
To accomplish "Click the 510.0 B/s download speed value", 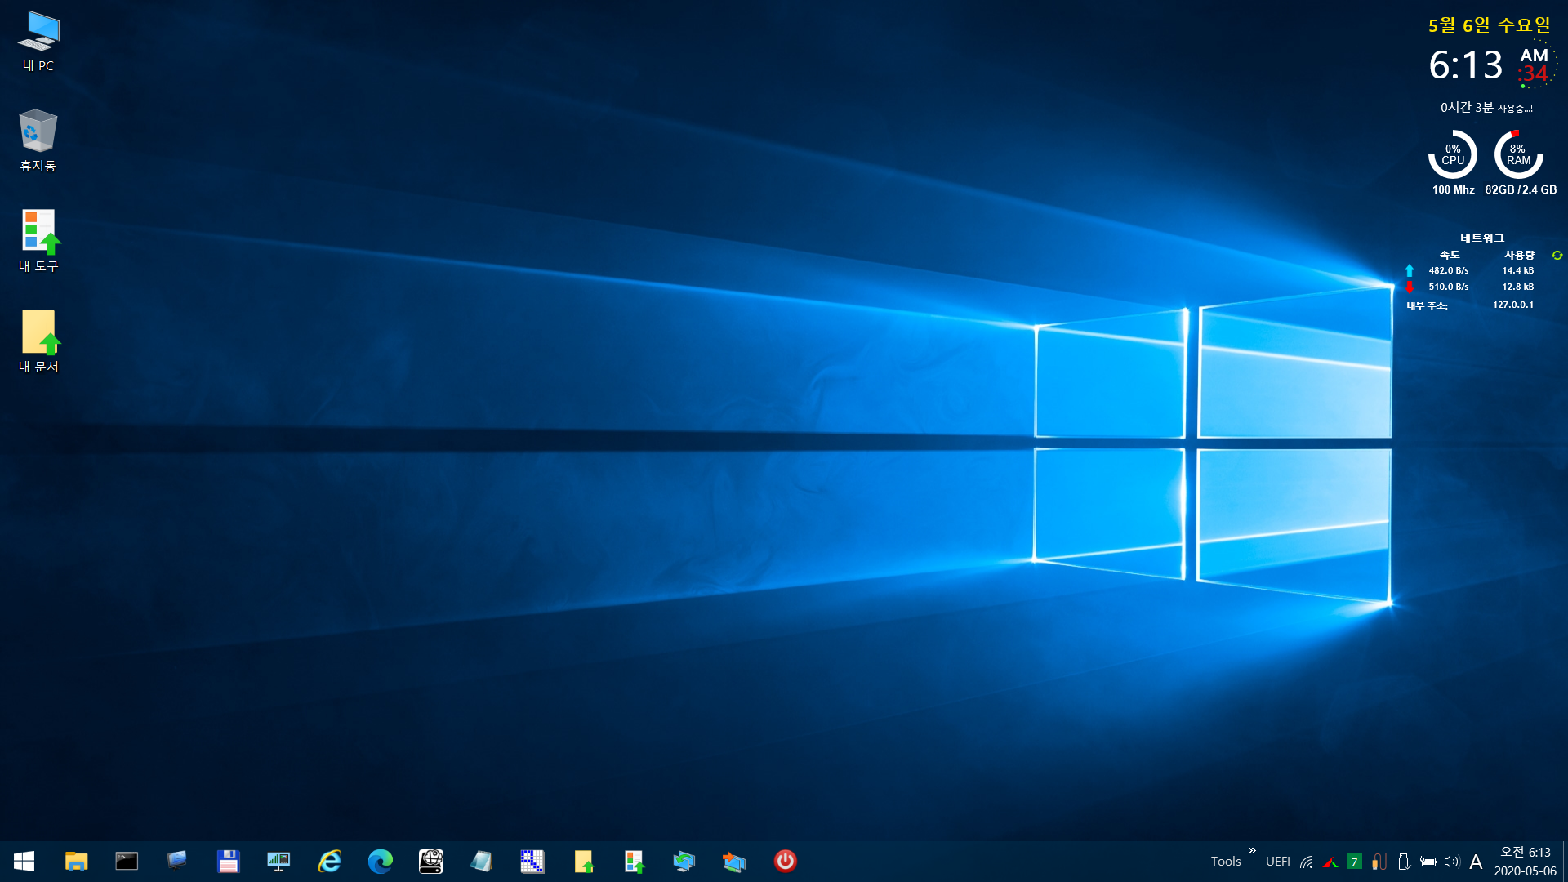I will point(1449,287).
